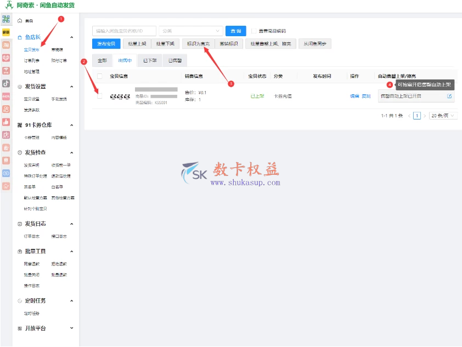Open 首页 in the sidebar

pos(29,21)
